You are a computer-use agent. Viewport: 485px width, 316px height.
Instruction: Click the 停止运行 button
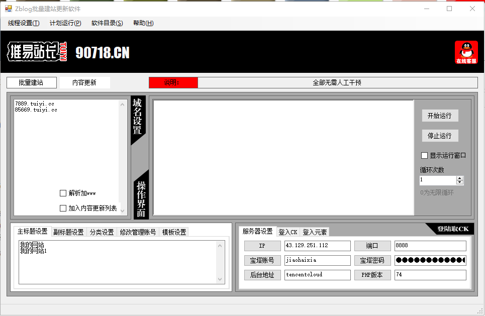(x=440, y=136)
